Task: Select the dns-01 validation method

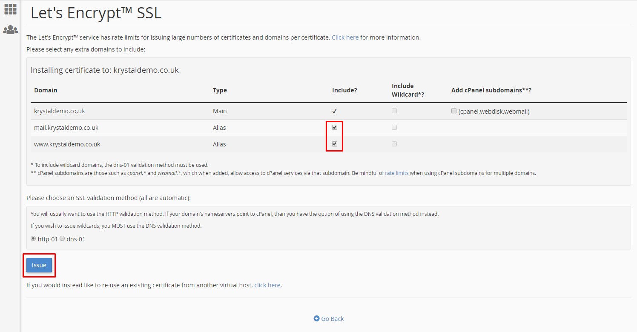Action: (62, 238)
